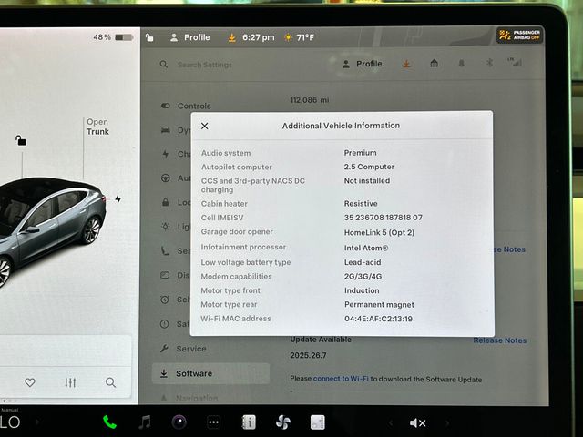Tap the 6:27 pm clock
Screen dimensions: 583x437
[259, 37]
